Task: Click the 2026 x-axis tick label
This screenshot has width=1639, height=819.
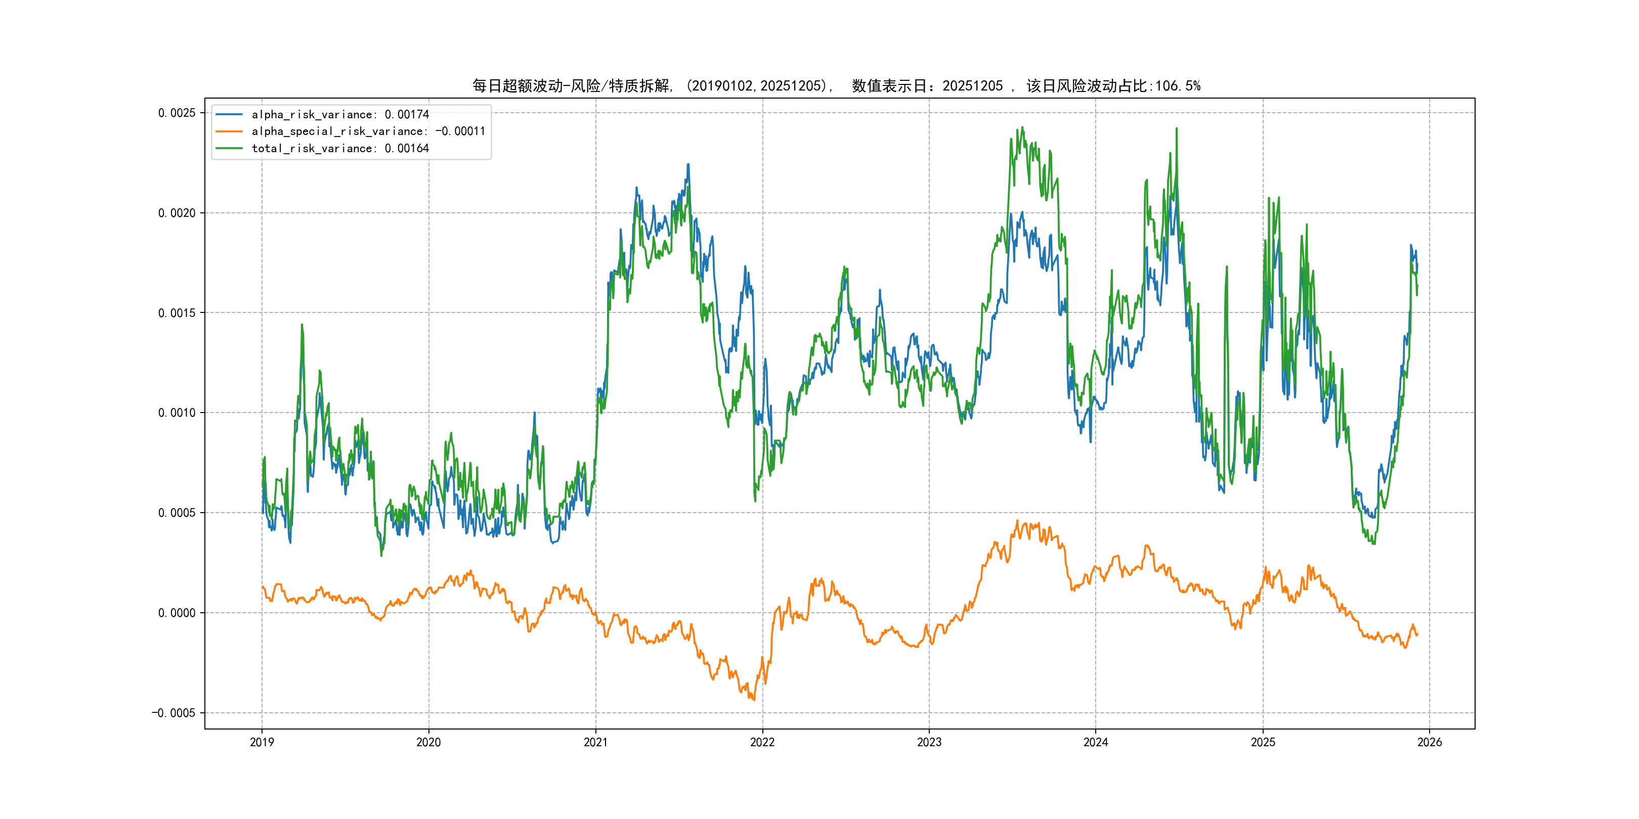Action: tap(1430, 742)
